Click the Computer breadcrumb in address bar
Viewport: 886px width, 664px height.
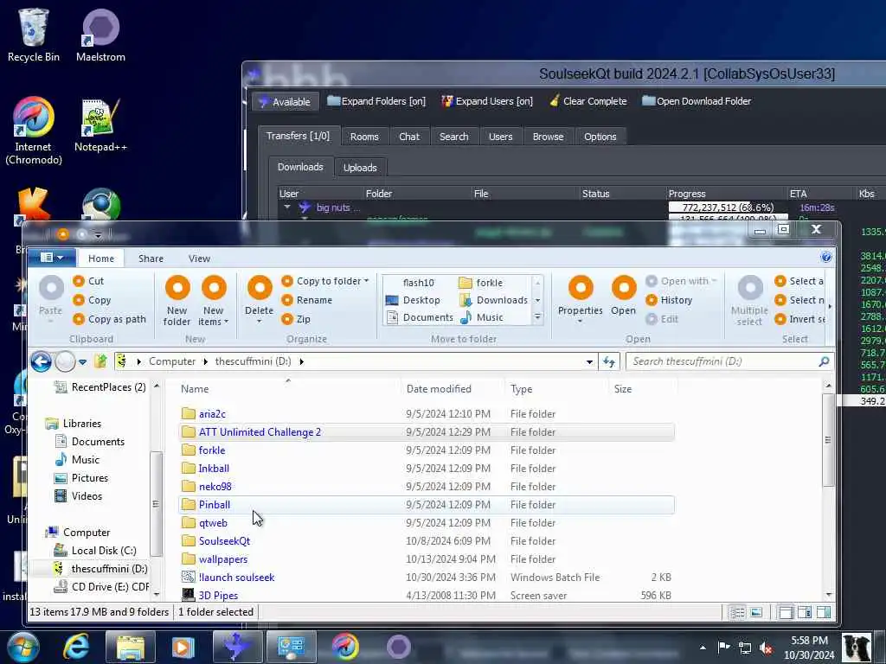coord(172,361)
